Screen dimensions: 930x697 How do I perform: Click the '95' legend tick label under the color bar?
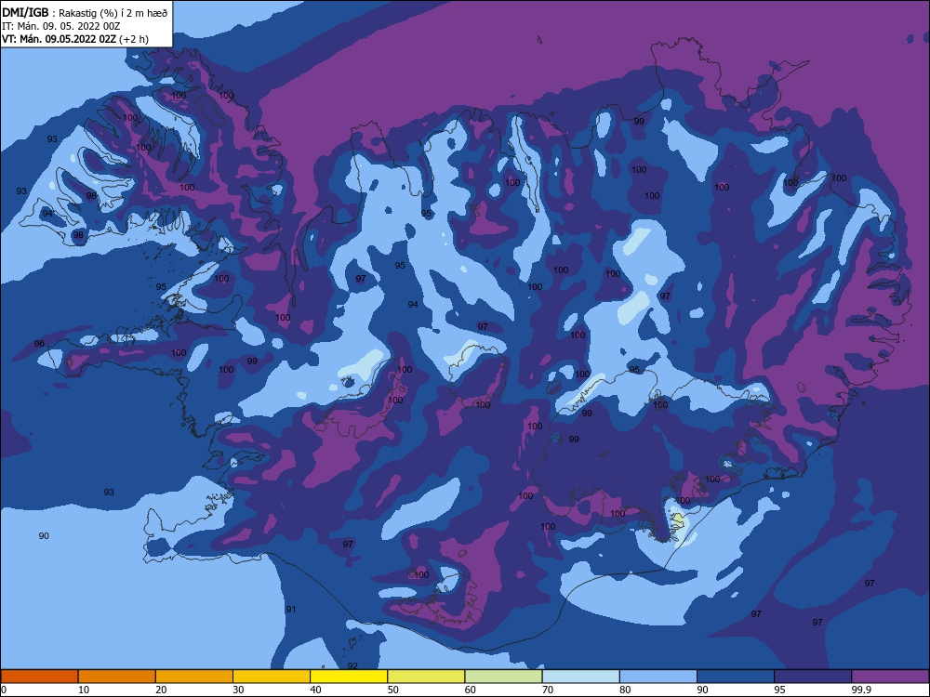pos(779,690)
